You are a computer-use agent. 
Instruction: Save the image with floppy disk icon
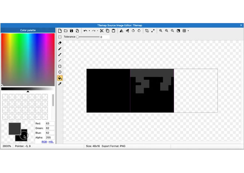tap(71, 31)
